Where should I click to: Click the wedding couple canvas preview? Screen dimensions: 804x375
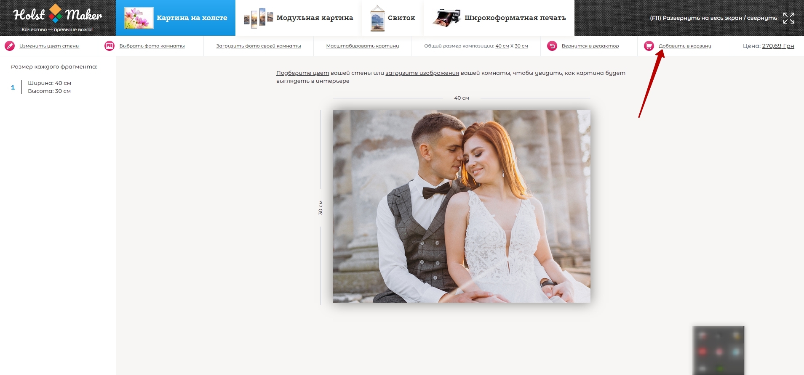click(462, 206)
